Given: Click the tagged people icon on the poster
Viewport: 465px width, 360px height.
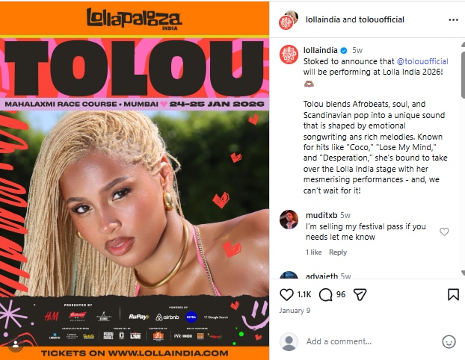Looking at the screenshot, I should pos(16,345).
